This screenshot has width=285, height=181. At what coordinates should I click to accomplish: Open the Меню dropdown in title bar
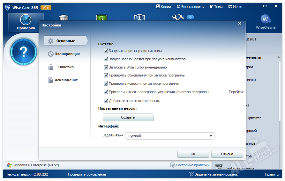click(x=235, y=7)
